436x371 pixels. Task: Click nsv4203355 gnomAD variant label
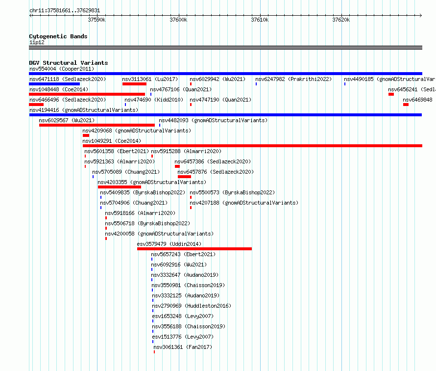tap(152, 182)
